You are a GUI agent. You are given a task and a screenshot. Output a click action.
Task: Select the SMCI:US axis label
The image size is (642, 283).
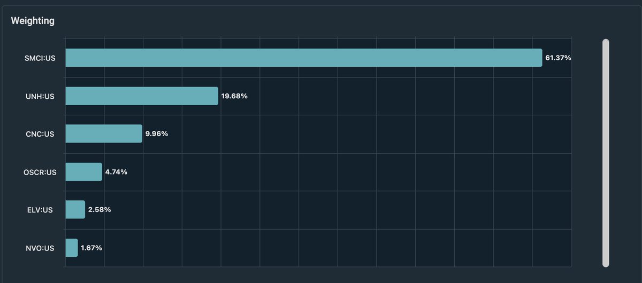[x=40, y=58]
